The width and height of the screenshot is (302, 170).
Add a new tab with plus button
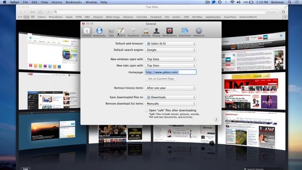pos(285,17)
